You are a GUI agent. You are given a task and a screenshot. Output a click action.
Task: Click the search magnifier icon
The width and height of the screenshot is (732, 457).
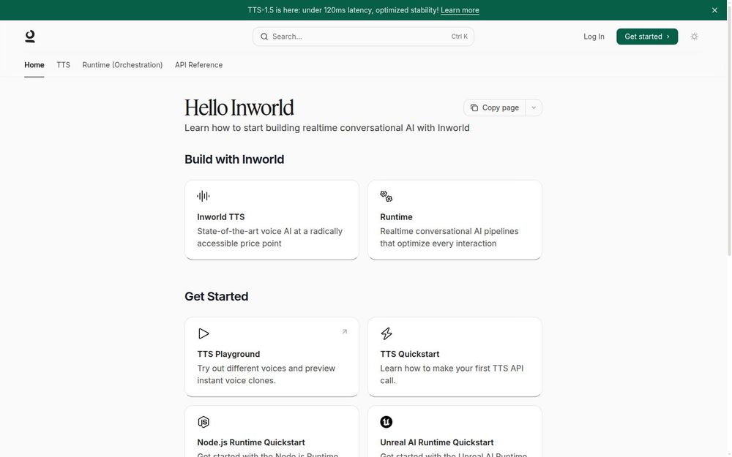[264, 37]
